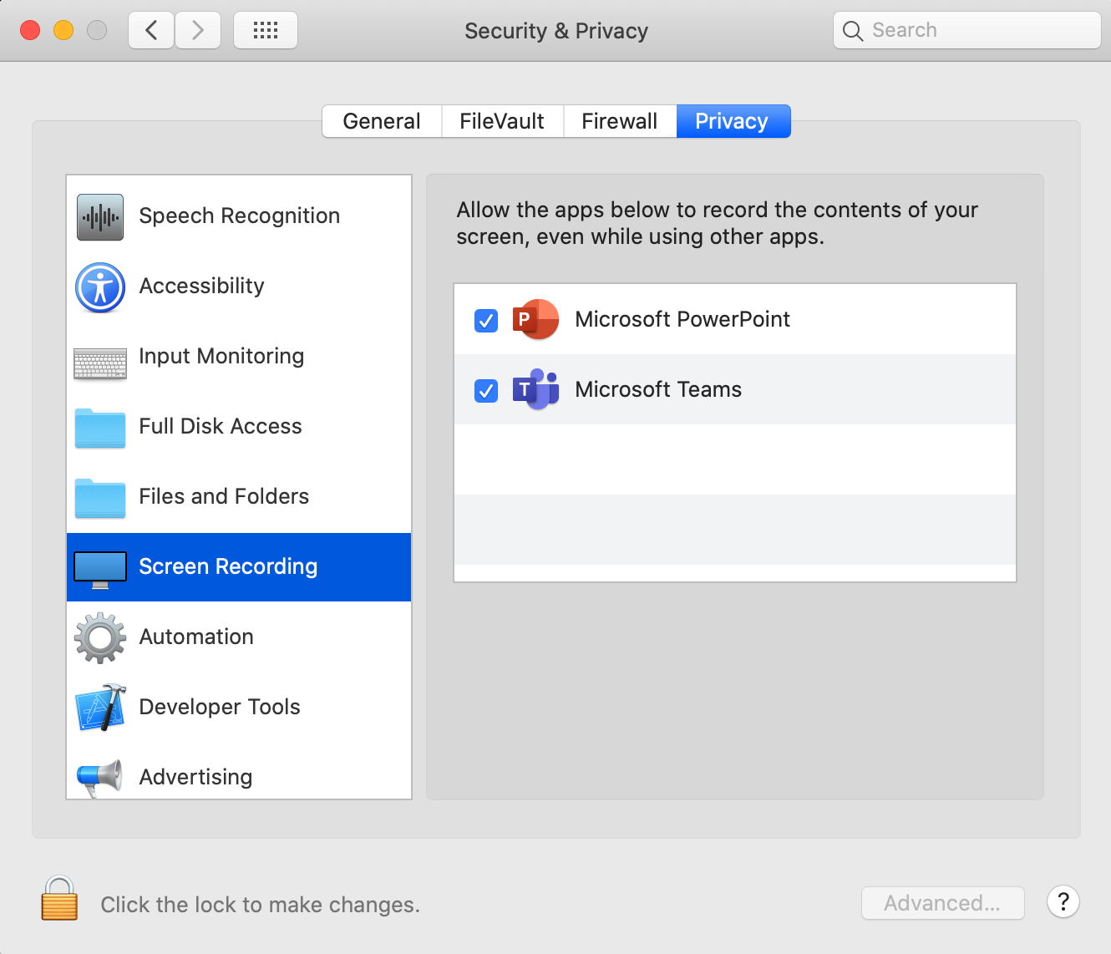Select Speech Recognition waveform icon

100,216
